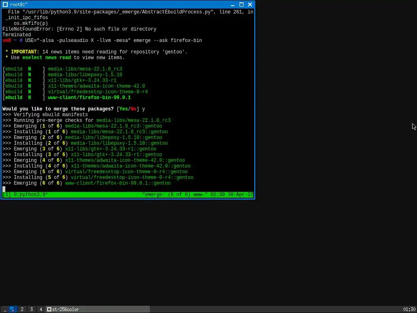Click the '_init_ipc_fifos' traceback line
The height and width of the screenshot is (313, 417).
(x=26, y=18)
